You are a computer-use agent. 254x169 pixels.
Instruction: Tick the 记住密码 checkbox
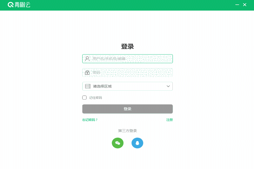[84, 98]
